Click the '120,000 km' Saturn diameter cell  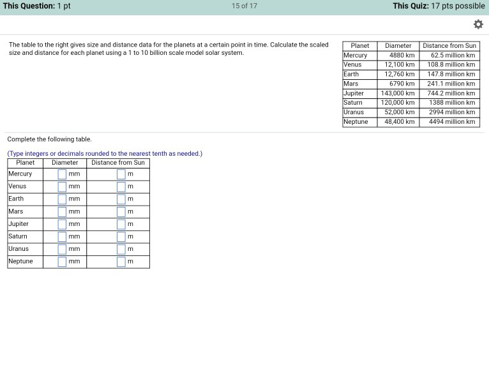pos(398,103)
